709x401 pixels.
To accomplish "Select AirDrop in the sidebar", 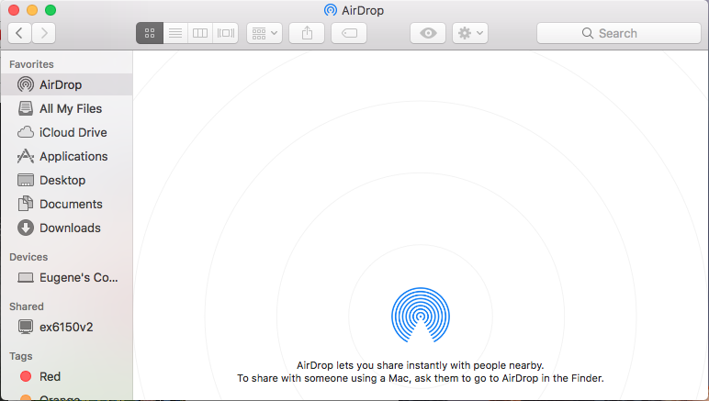I will click(x=66, y=84).
